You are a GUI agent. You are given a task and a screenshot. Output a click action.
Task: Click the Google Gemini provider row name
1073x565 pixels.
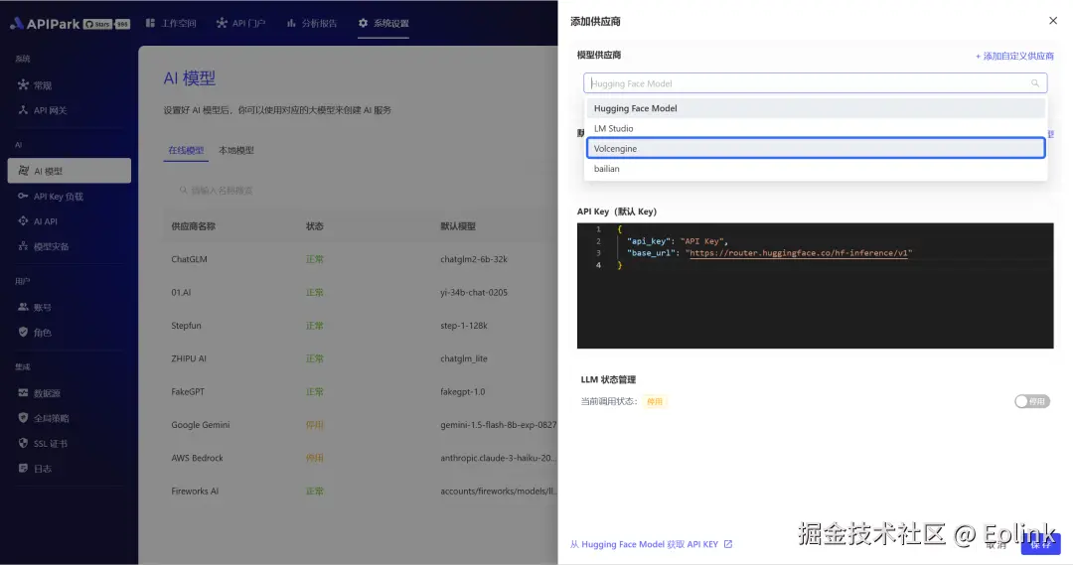(x=200, y=425)
